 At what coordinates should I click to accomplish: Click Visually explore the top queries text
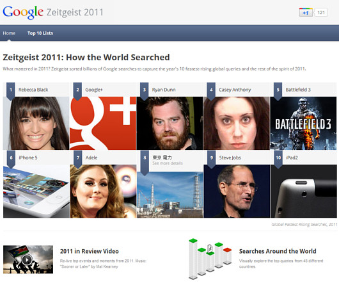point(281,264)
